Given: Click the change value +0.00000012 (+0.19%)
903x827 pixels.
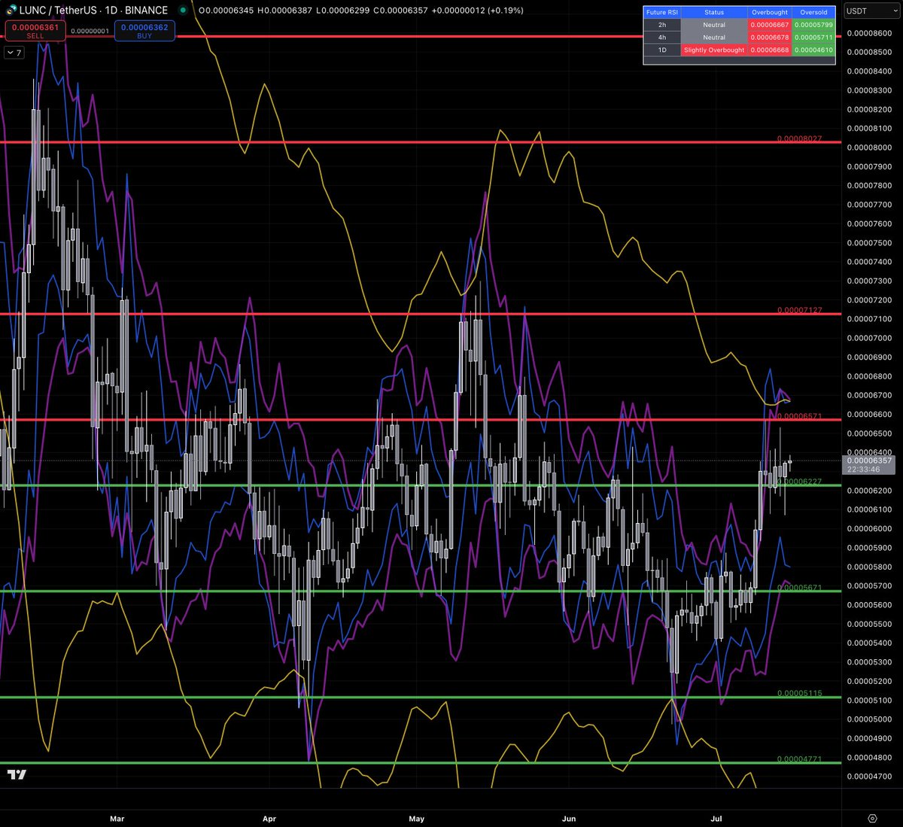Looking at the screenshot, I should pyautogui.click(x=477, y=11).
